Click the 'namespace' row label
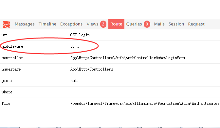This screenshot has height=128, width=220. point(11,69)
